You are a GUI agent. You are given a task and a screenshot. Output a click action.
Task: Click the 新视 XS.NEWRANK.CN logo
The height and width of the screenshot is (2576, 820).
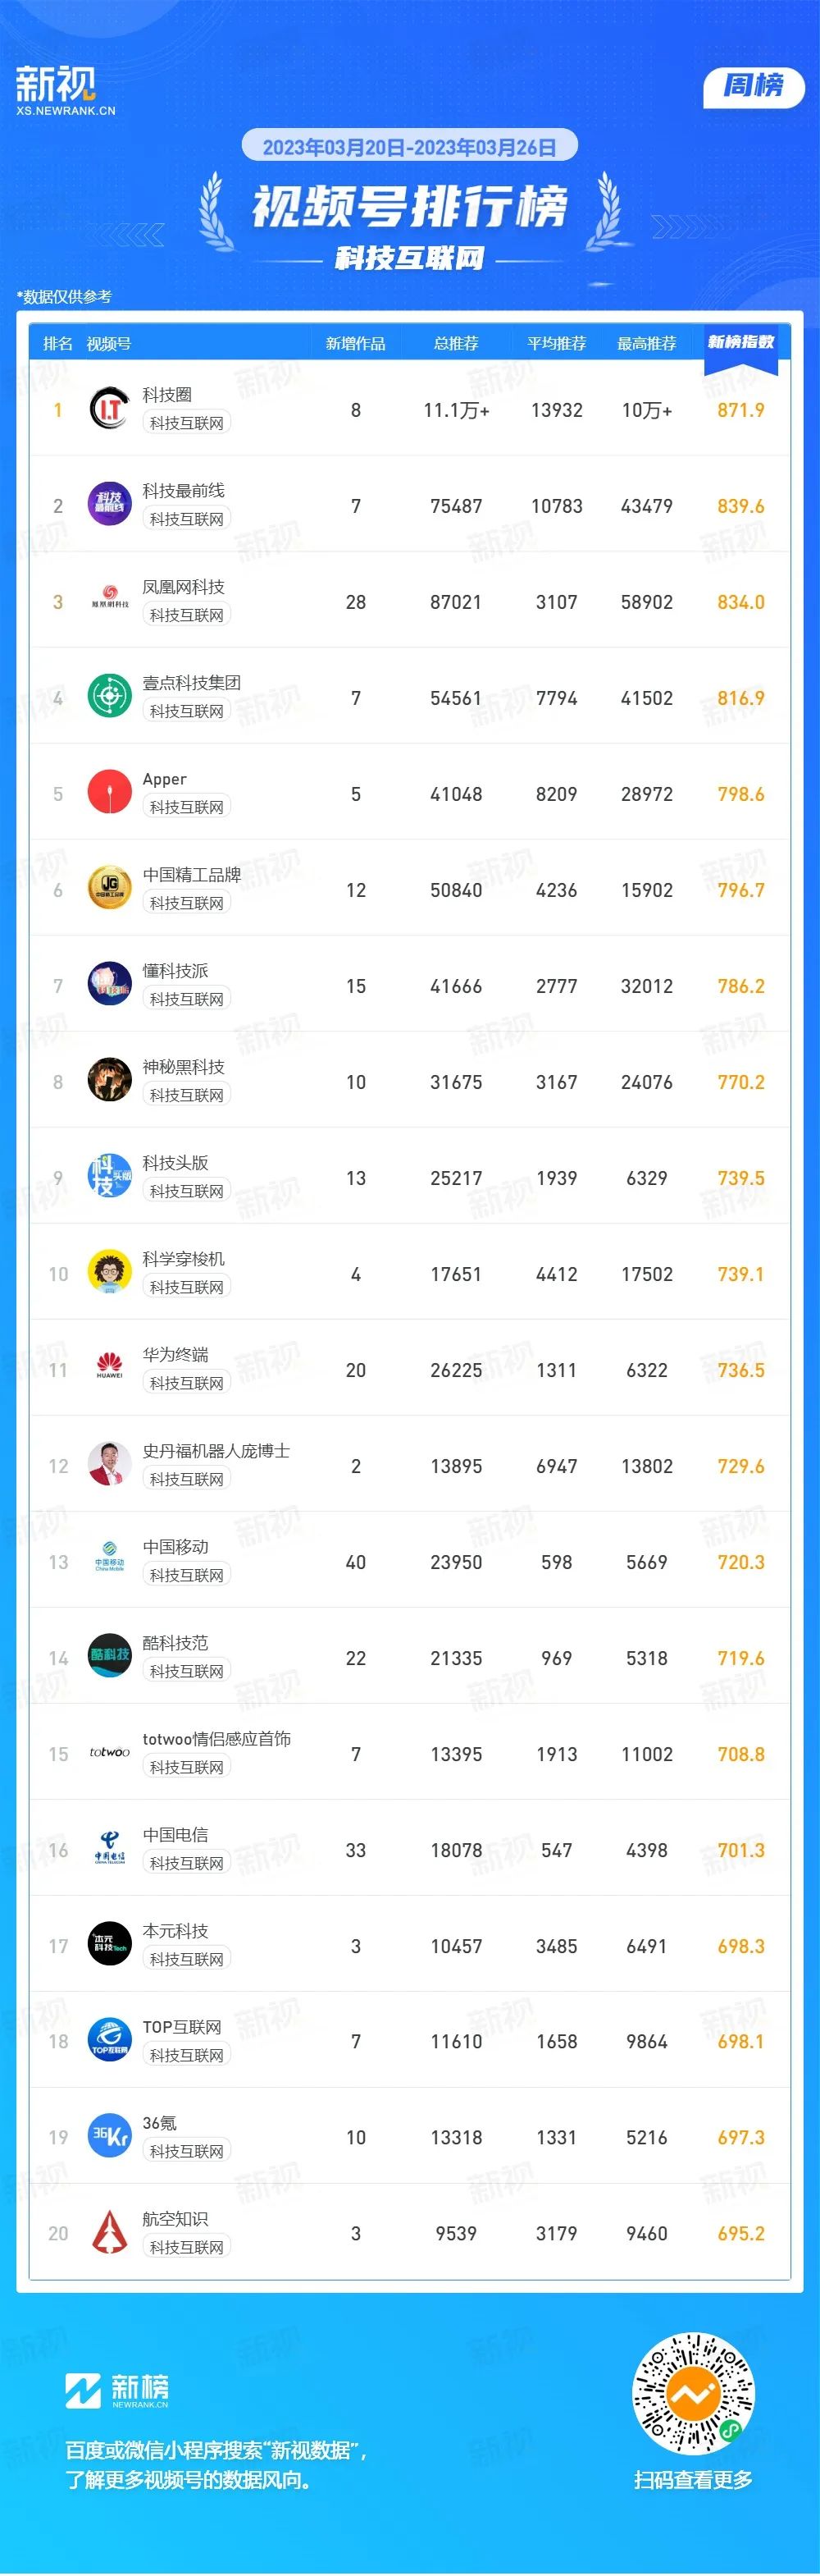click(x=65, y=91)
